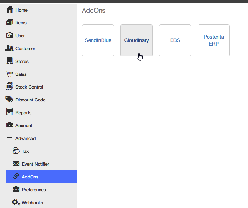Select the Items box icon

pyautogui.click(x=10, y=22)
